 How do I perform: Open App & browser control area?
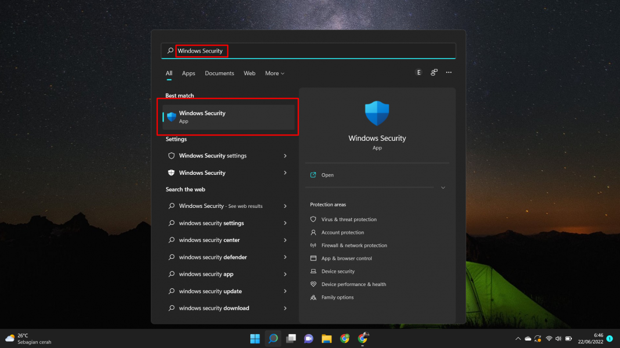[346, 259]
